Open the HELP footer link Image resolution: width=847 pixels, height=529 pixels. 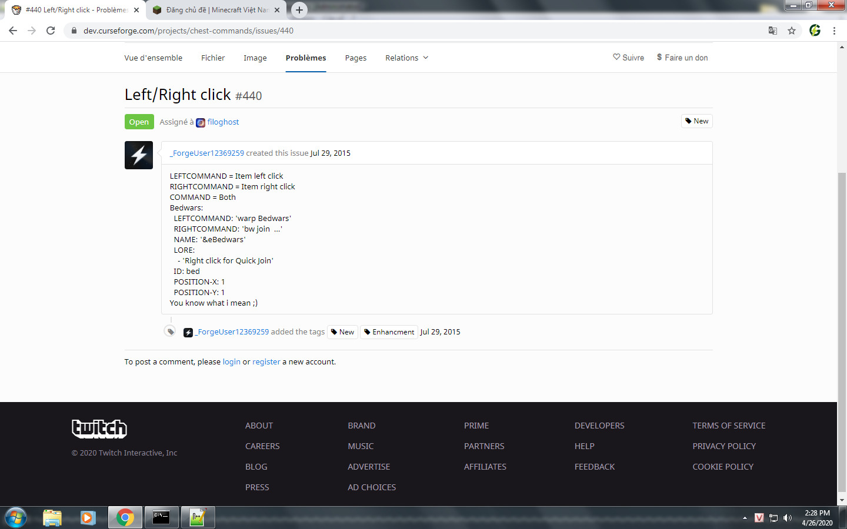tap(585, 446)
